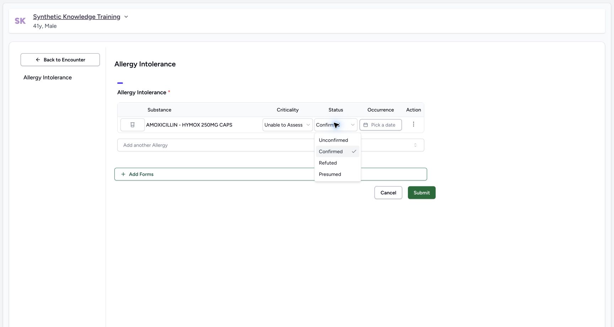This screenshot has width=614, height=327.
Task: Click the 41y, Male patient details text
Action: point(45,26)
